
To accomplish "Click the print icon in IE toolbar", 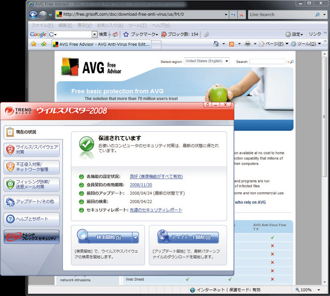I will pos(248,44).
